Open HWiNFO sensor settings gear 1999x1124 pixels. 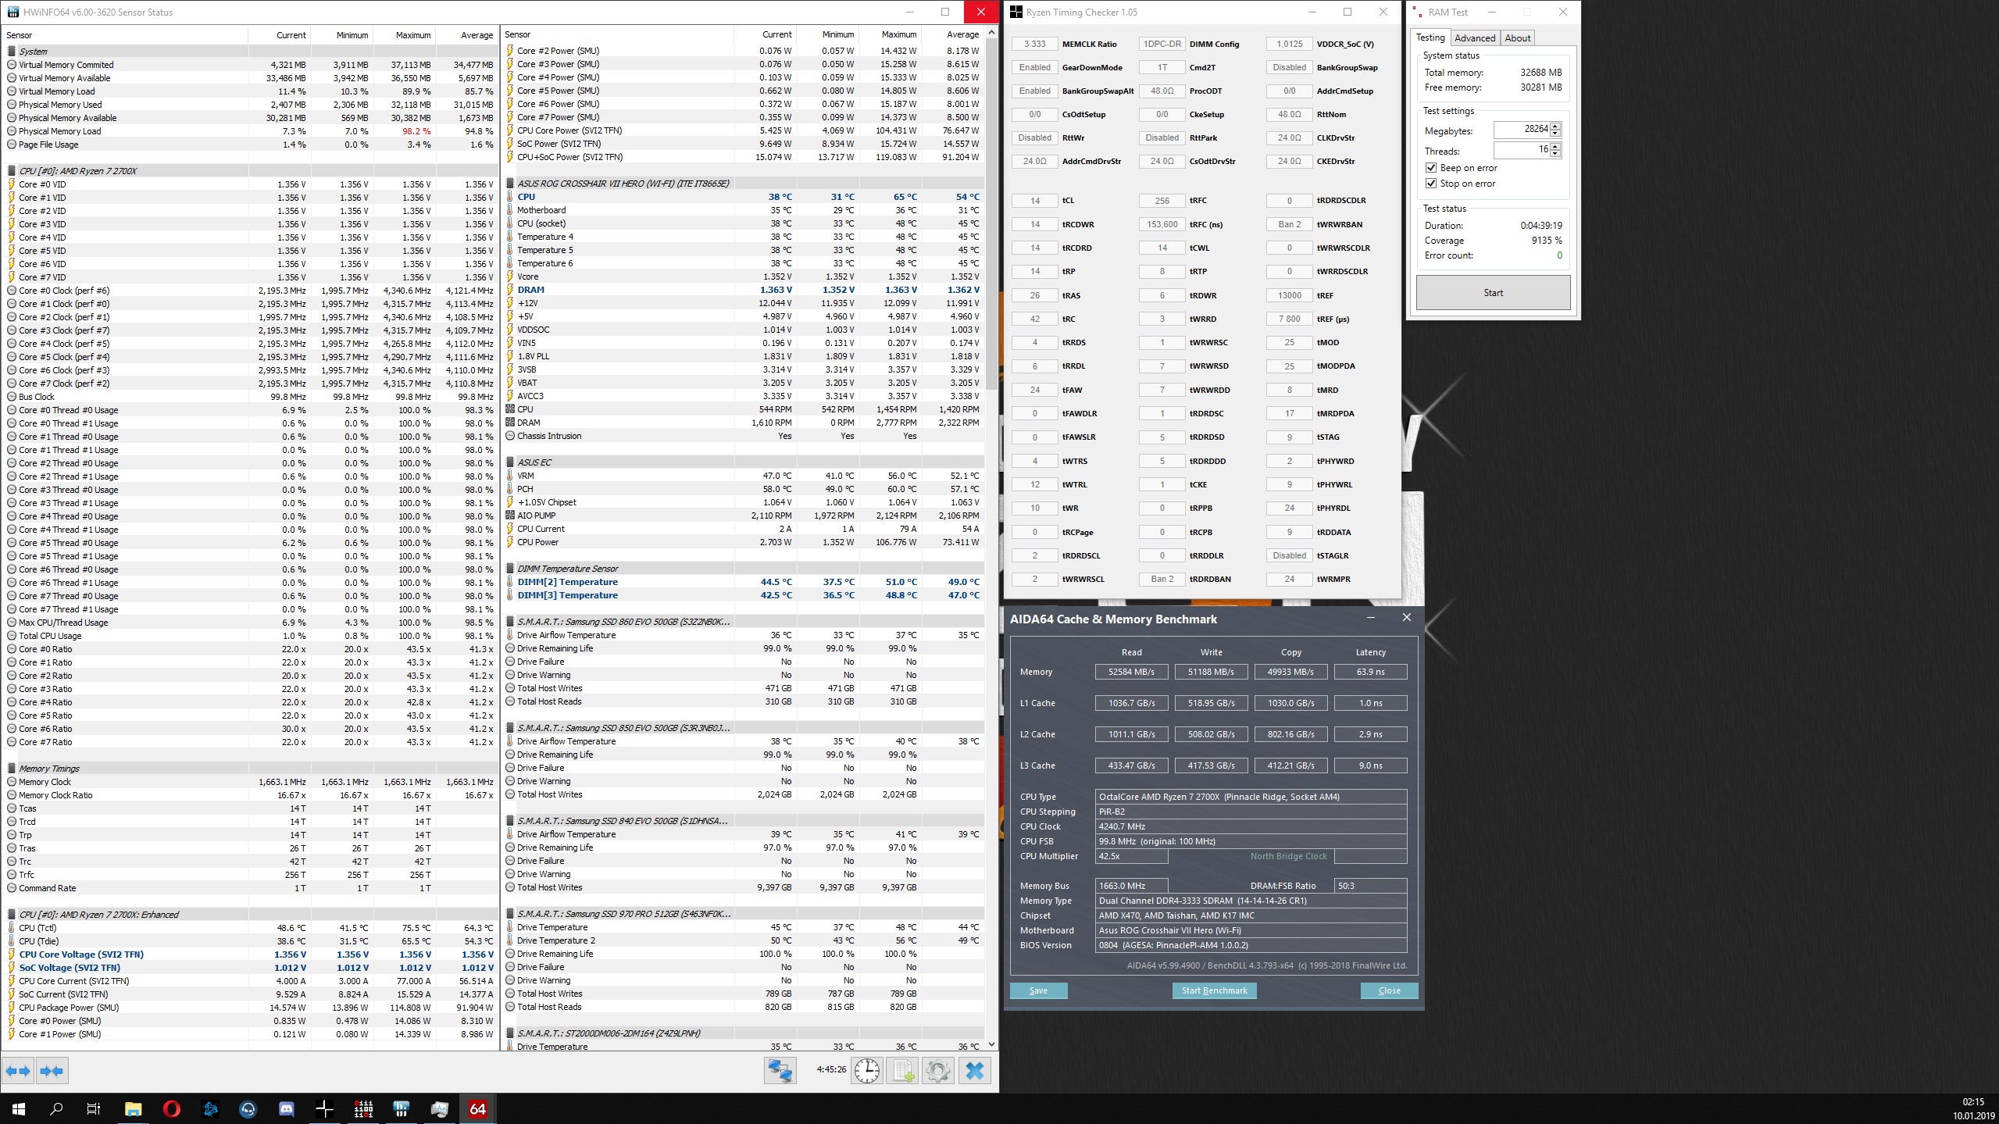coord(937,1071)
